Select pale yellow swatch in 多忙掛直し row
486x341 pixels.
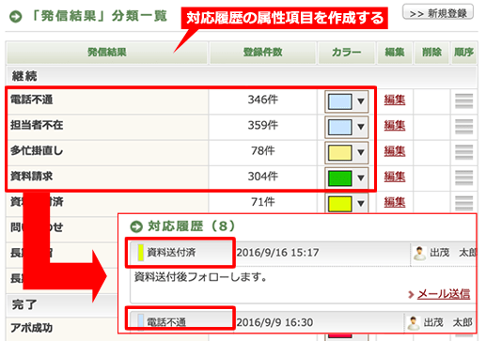tap(339, 152)
